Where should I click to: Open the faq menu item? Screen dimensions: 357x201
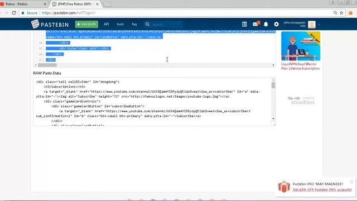pos(134,24)
